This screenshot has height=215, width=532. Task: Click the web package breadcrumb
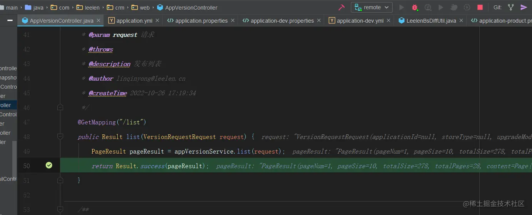point(141,7)
